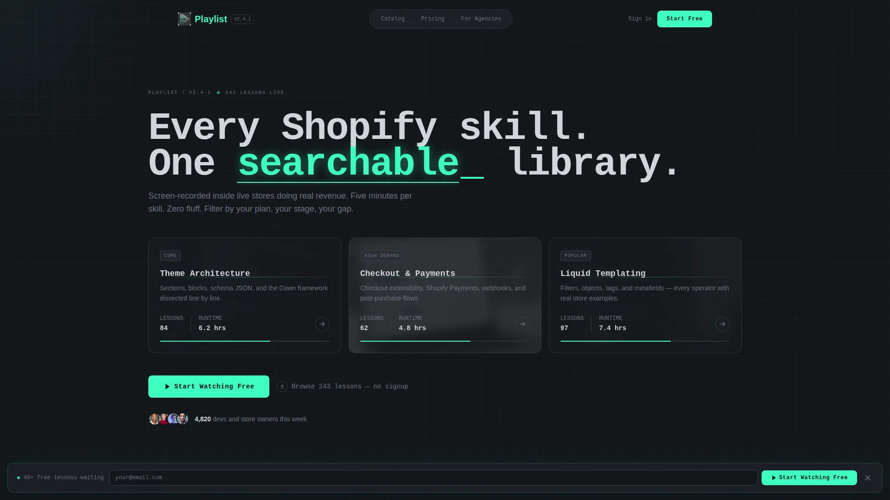This screenshot has height=500, width=890.
Task: Open the Catalog nav item
Action: pyautogui.click(x=393, y=19)
